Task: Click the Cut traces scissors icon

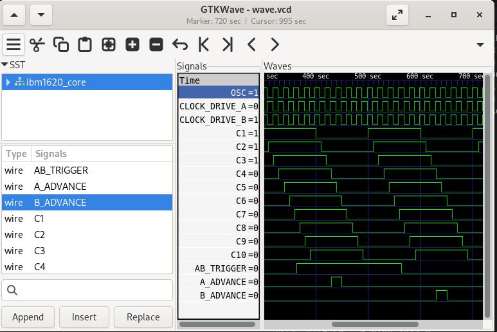Action: [37, 44]
